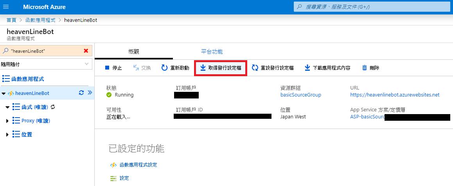Open the Azure portal hamburger menu
This screenshot has width=453, height=186.
(6, 7)
